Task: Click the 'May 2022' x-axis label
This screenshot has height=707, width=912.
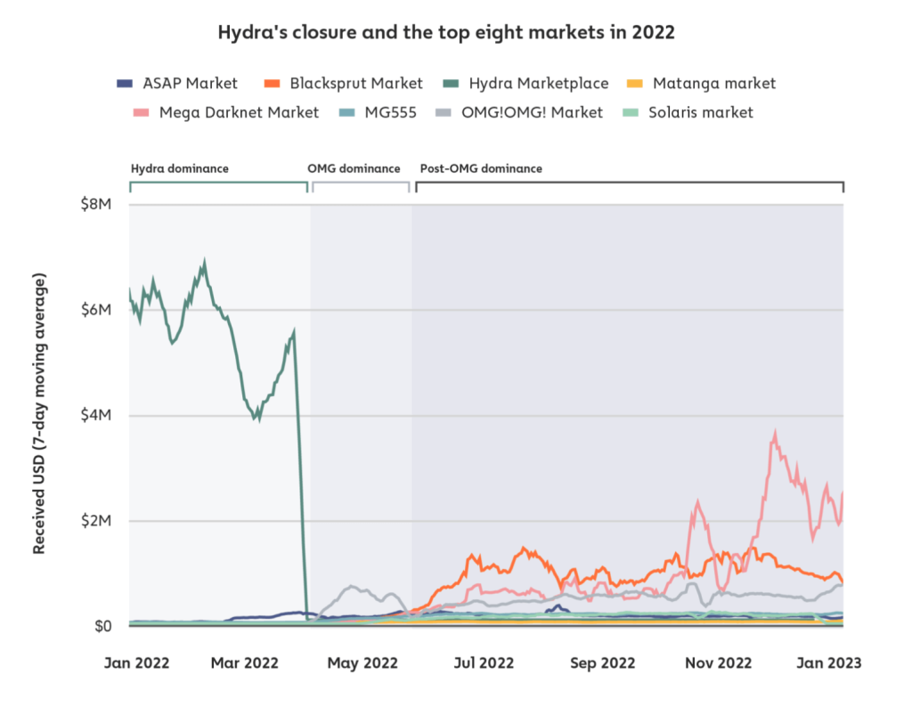Action: (x=362, y=662)
